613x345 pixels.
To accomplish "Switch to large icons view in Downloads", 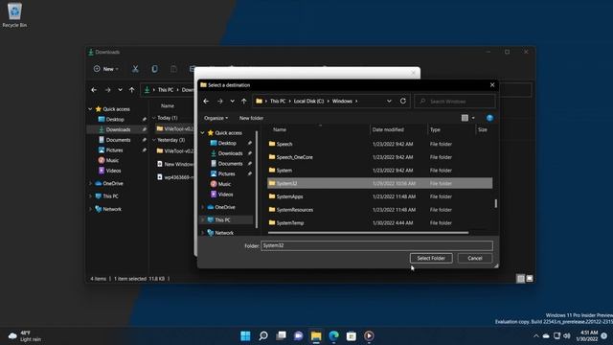I will point(530,279).
